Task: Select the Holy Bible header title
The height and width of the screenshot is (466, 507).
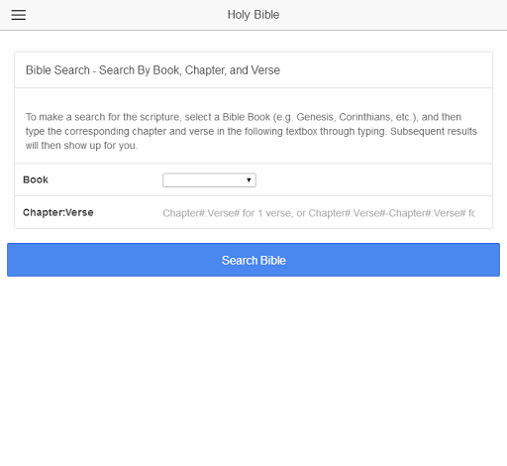Action: [x=253, y=15]
